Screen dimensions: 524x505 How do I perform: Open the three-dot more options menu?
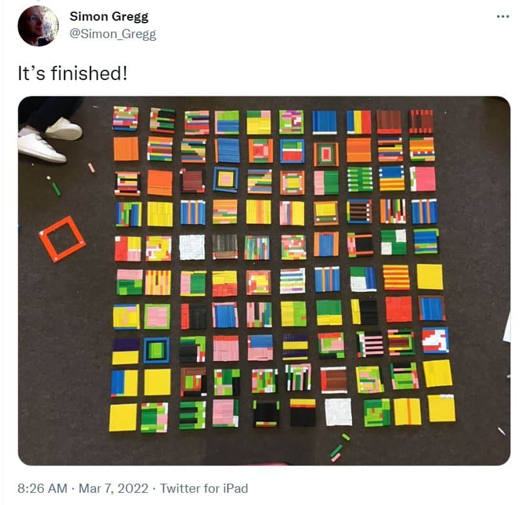click(x=503, y=16)
